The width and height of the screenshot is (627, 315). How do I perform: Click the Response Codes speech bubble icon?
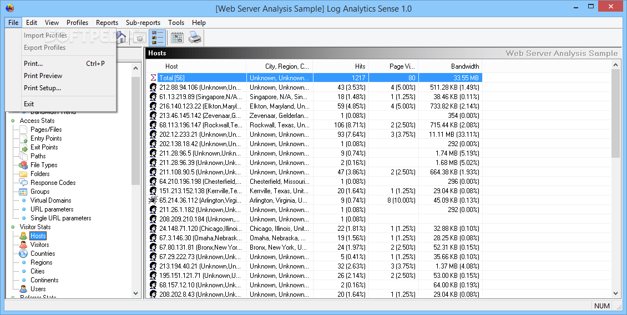point(24,183)
